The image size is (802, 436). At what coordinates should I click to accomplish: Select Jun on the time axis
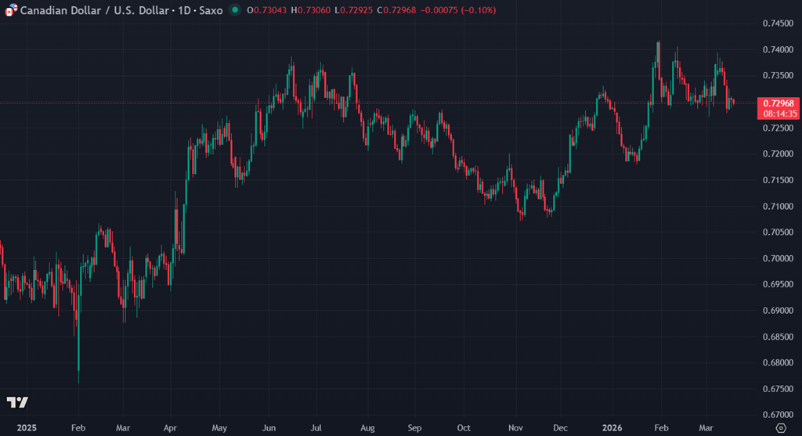point(268,428)
